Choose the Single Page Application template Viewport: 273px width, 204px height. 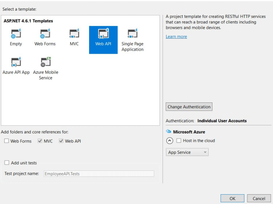point(132,34)
